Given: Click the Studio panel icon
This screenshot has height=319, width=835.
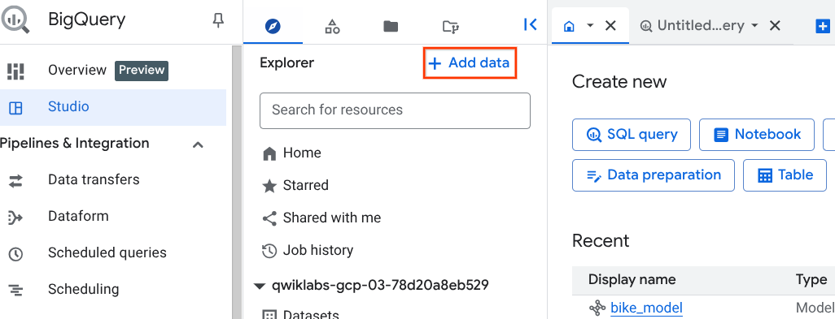Looking at the screenshot, I should [x=16, y=108].
